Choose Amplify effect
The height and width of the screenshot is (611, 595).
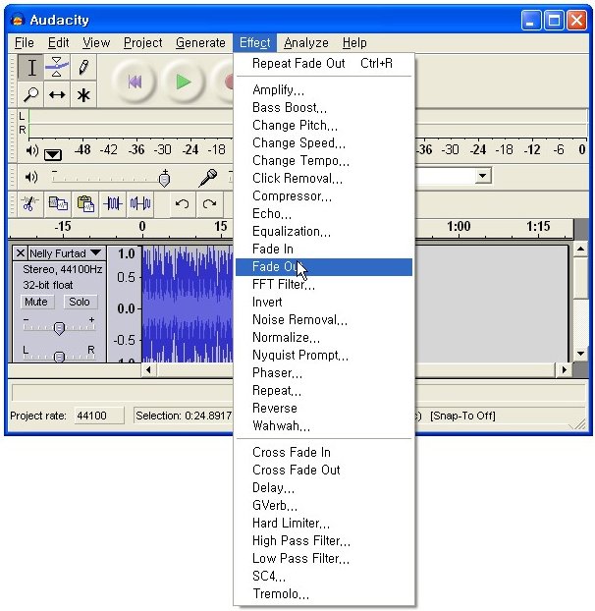click(x=324, y=90)
